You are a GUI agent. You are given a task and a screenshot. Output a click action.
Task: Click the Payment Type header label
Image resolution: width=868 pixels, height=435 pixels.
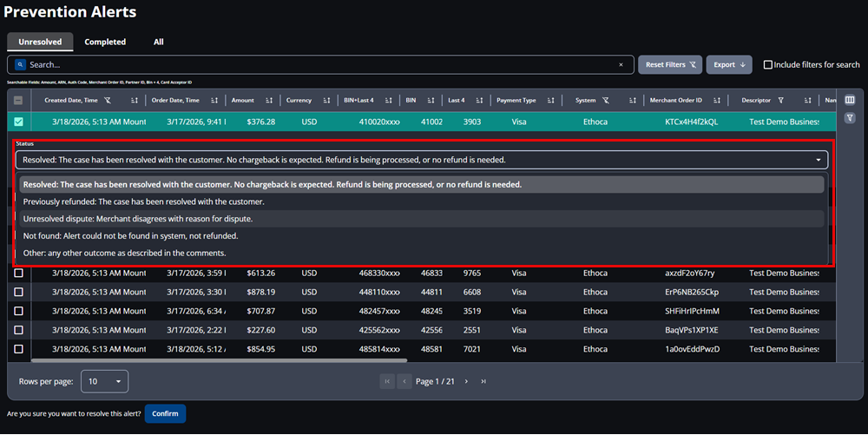tap(516, 100)
